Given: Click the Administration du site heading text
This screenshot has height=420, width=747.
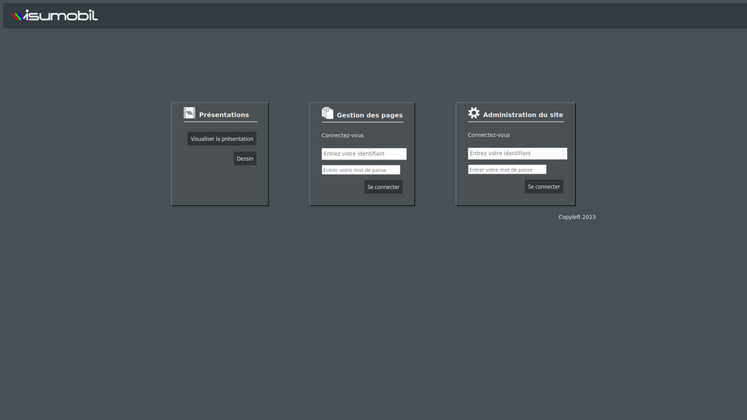Looking at the screenshot, I should [x=523, y=115].
